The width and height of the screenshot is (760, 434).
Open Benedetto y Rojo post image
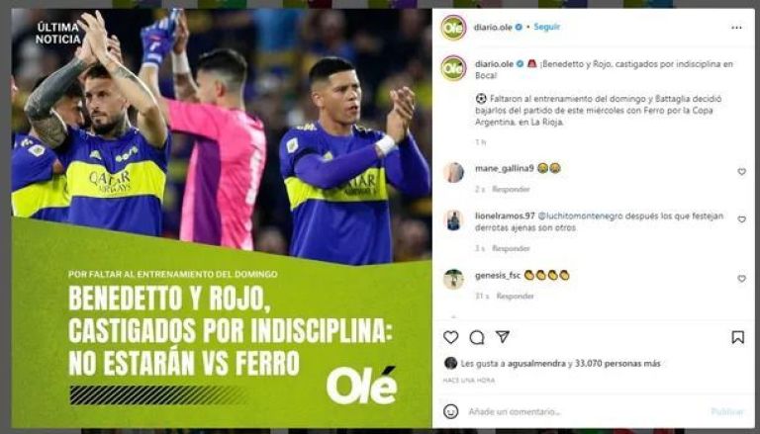(x=222, y=217)
